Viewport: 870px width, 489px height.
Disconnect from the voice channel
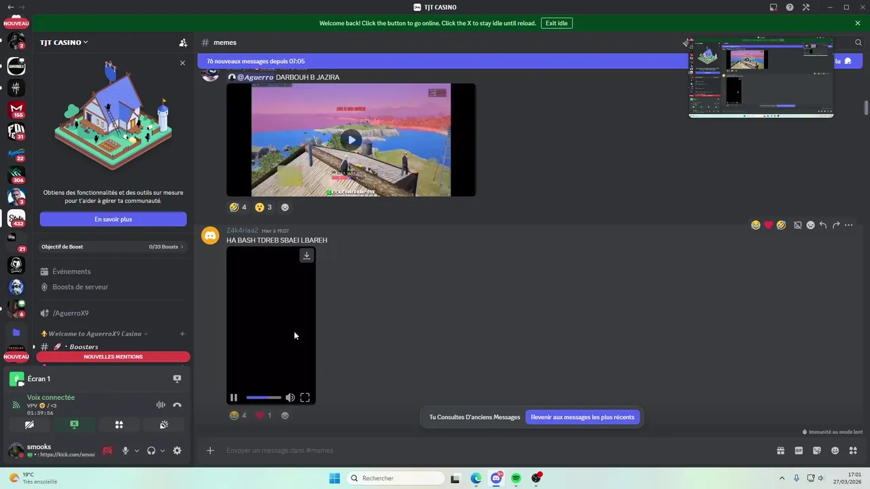(177, 405)
